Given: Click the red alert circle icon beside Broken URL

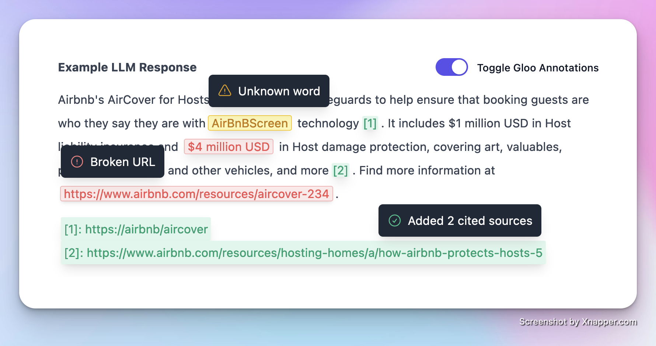Looking at the screenshot, I should click(x=77, y=162).
